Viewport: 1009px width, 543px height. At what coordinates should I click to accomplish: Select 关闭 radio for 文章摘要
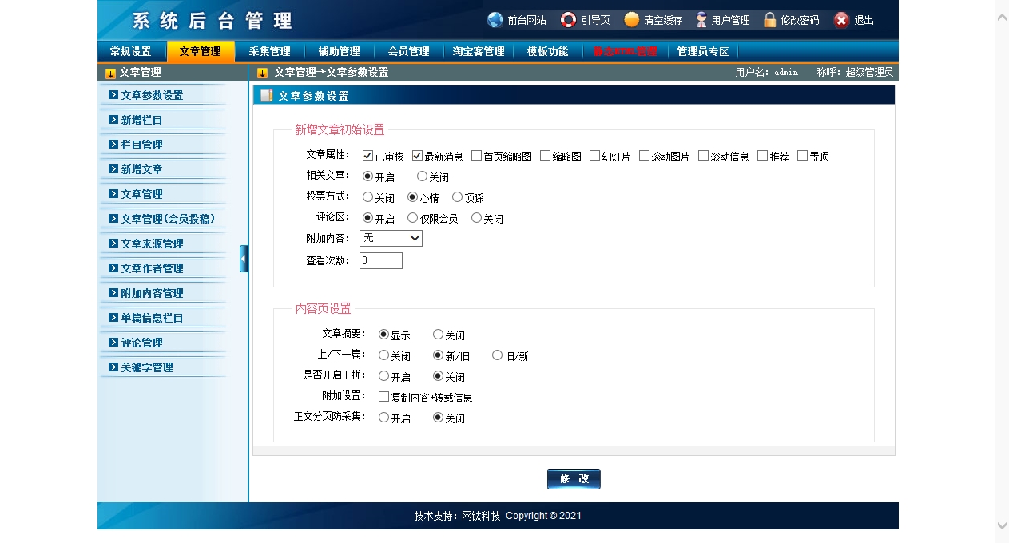(438, 335)
